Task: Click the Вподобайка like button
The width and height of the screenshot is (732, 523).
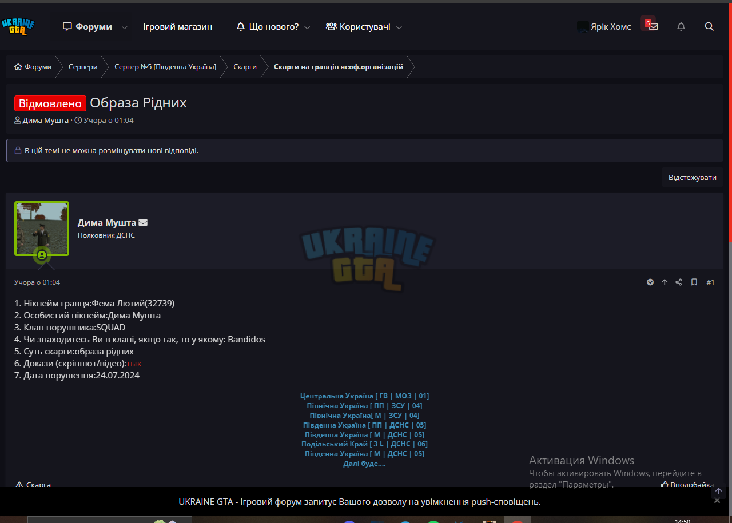Action: pyautogui.click(x=688, y=484)
